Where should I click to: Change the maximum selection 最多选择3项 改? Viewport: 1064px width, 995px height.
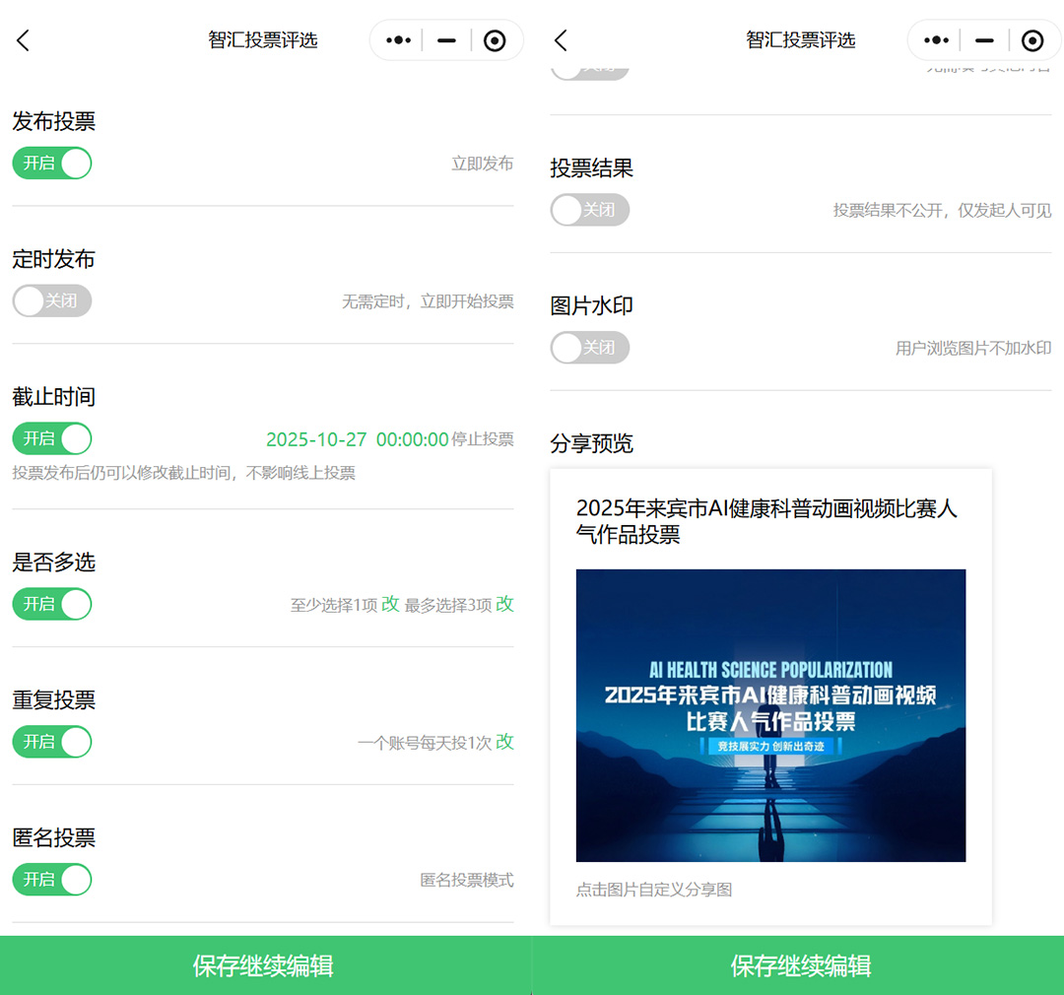pos(504,604)
